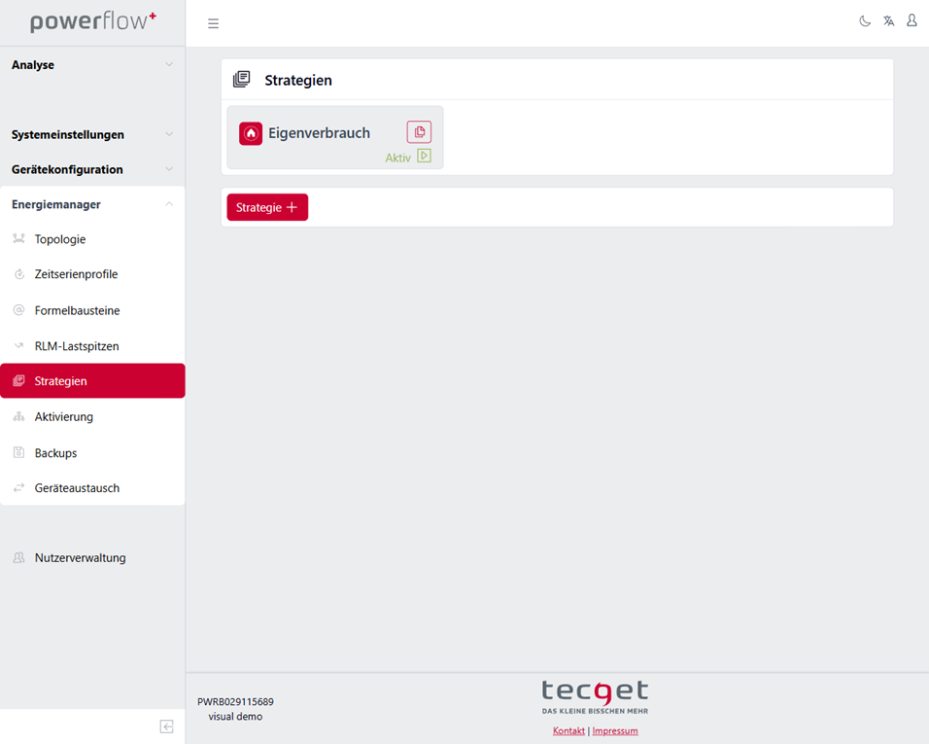Open the Impressum link in footer
This screenshot has height=744, width=929.
[x=615, y=731]
